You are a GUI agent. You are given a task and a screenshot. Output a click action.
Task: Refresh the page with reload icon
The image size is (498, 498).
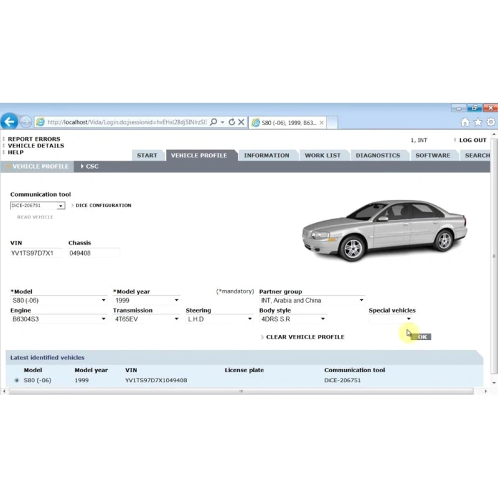coord(232,122)
